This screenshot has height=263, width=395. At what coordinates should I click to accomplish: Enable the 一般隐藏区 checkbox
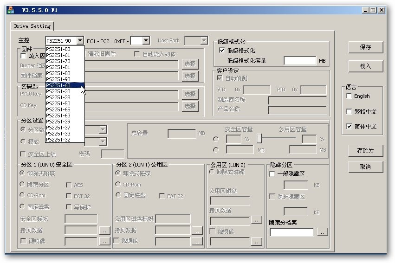(x=272, y=174)
